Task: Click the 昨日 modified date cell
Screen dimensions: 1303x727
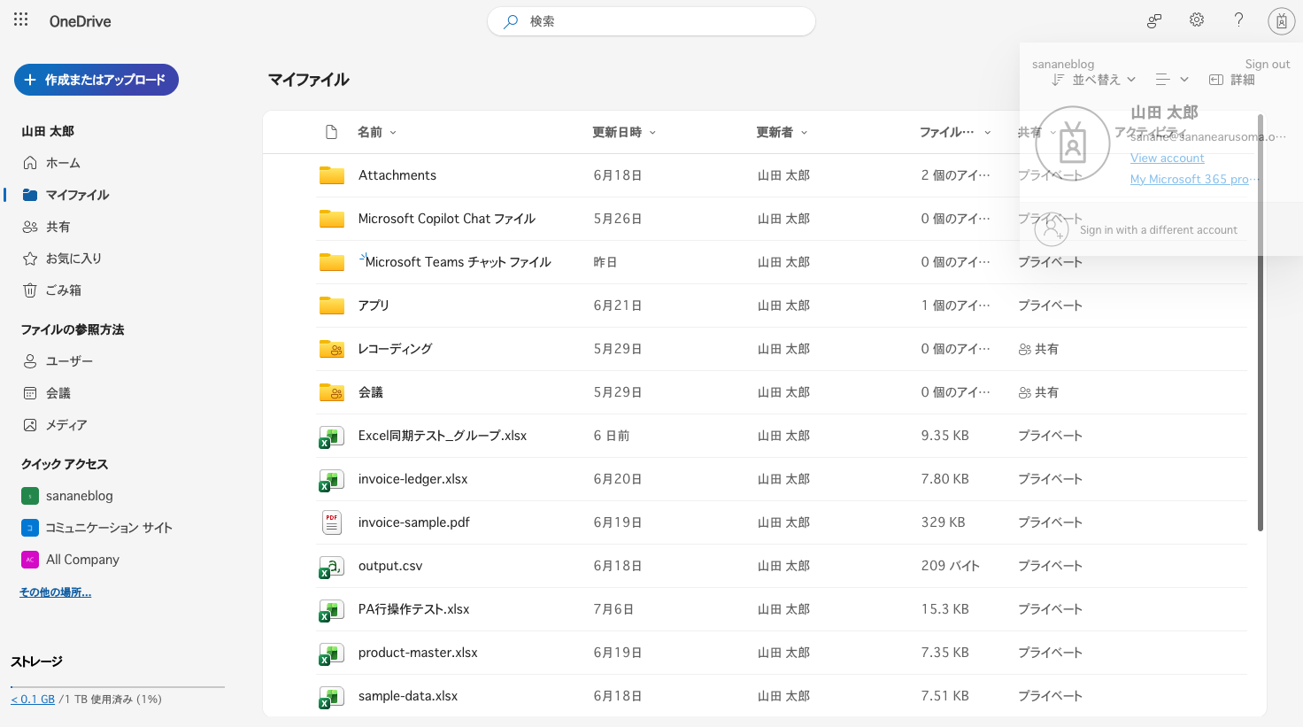Action: click(605, 262)
